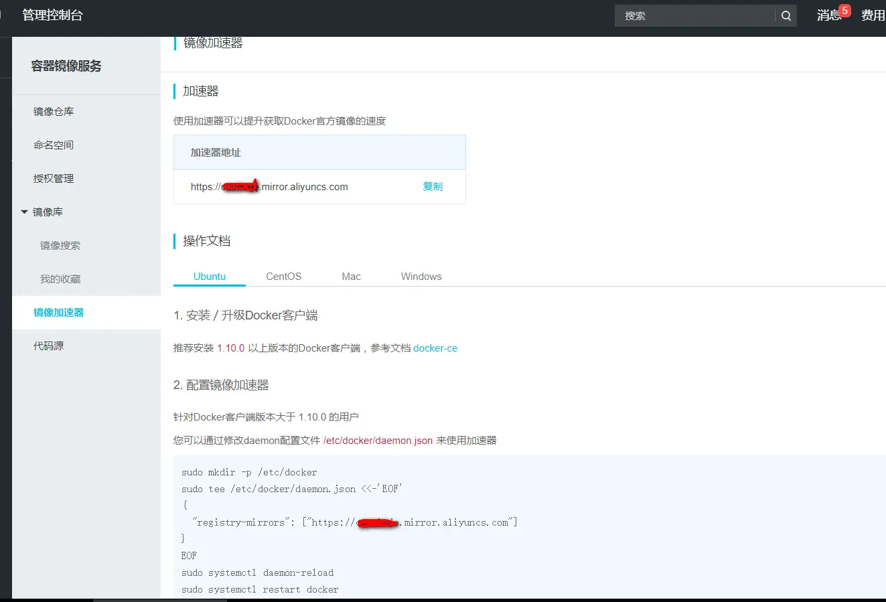Click the 1.10.0 version link

coord(231,348)
